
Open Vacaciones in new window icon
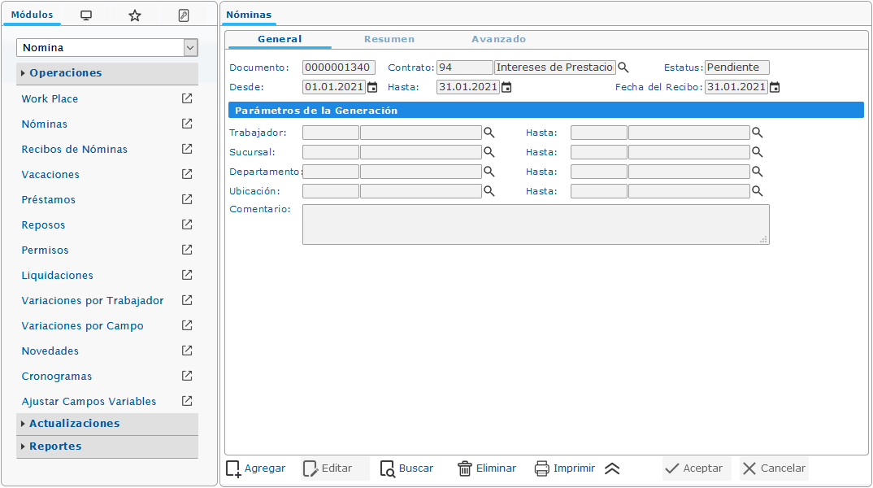tap(187, 174)
